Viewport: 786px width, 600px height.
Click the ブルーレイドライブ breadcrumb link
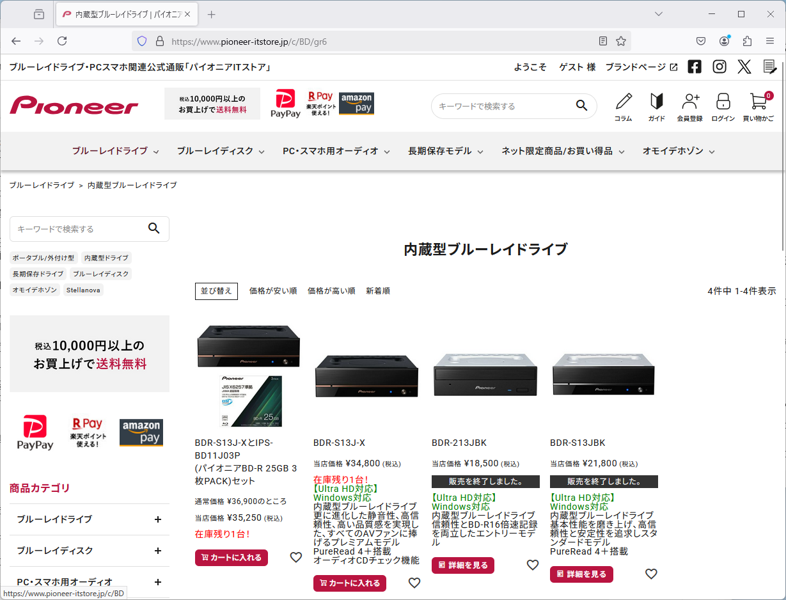pyautogui.click(x=42, y=185)
